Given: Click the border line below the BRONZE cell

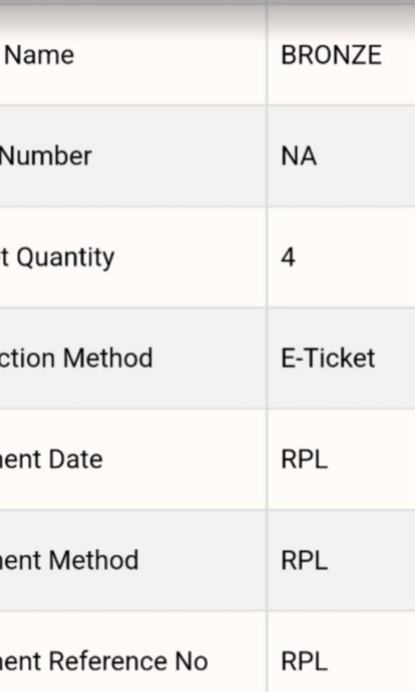Looking at the screenshot, I should point(341,105).
